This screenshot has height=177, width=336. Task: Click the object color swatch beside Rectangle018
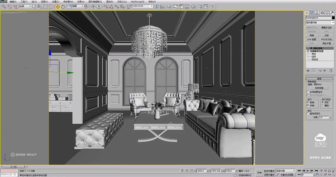point(333,18)
